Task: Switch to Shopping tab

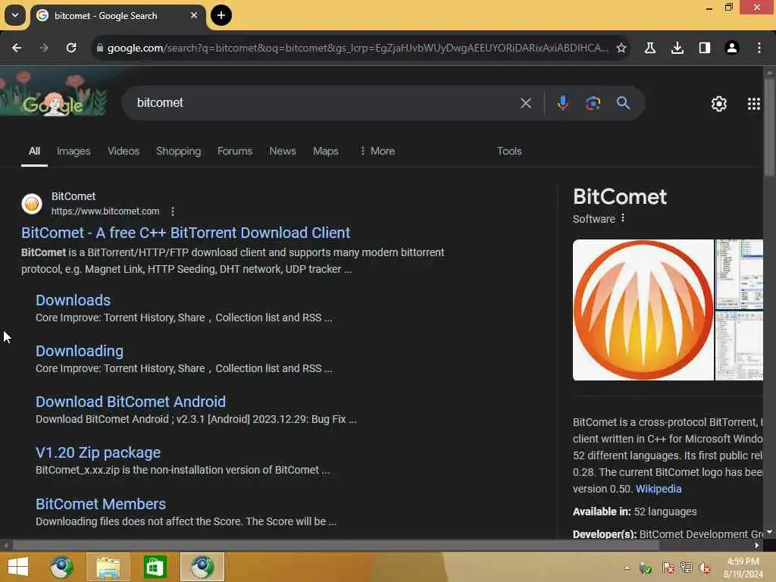Action: (179, 151)
